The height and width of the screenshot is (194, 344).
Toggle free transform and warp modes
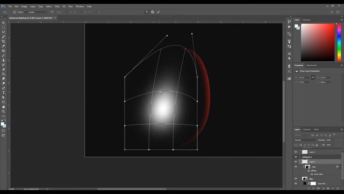click(147, 12)
